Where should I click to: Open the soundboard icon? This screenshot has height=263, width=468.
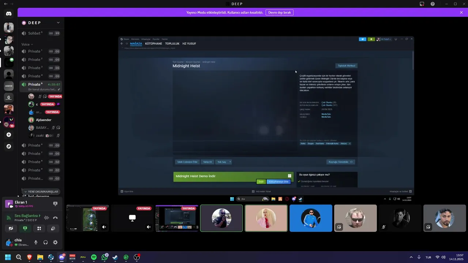53,228
